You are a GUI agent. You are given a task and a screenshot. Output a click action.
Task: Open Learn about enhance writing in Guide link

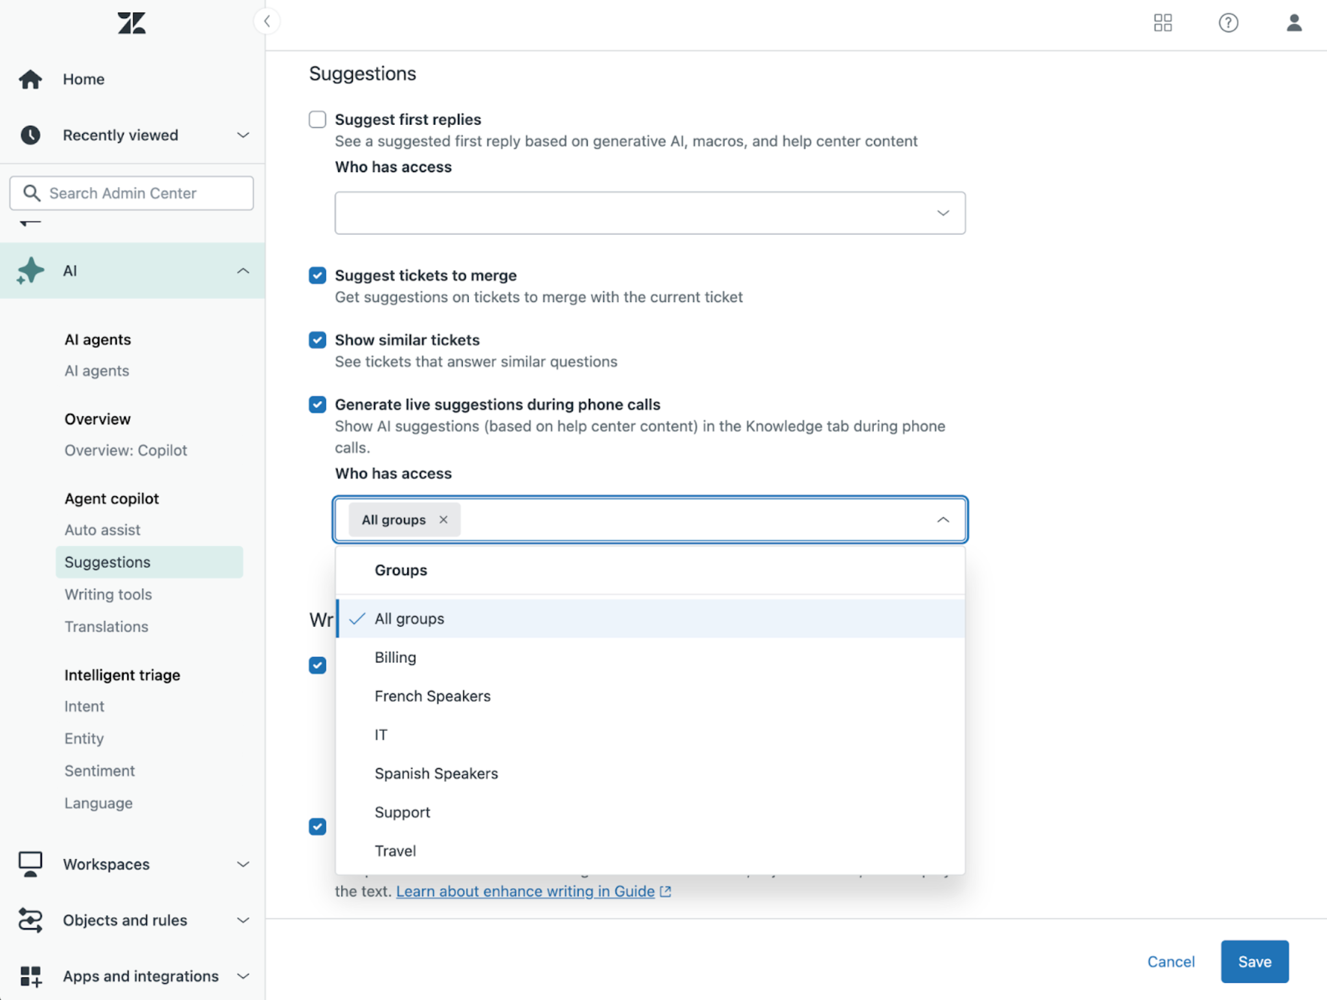click(525, 891)
